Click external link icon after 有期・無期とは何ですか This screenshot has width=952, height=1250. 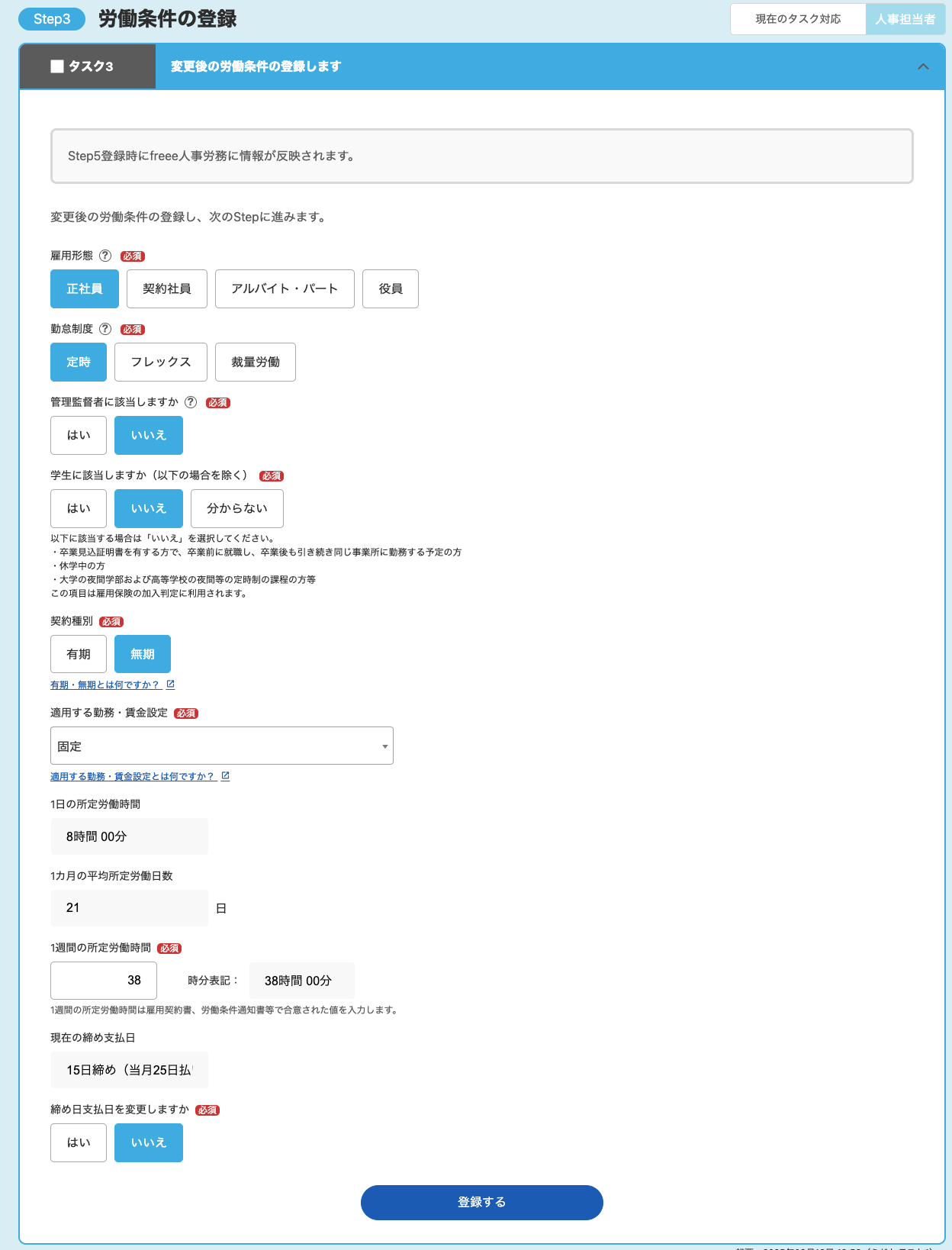pyautogui.click(x=170, y=685)
